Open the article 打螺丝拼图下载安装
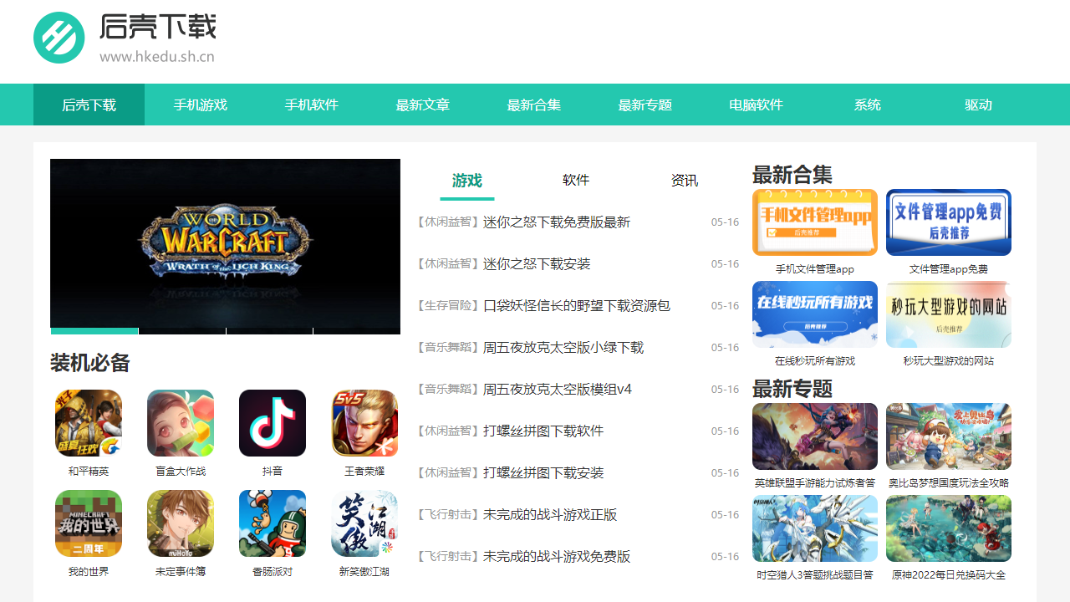The height and width of the screenshot is (602, 1070). [x=543, y=473]
